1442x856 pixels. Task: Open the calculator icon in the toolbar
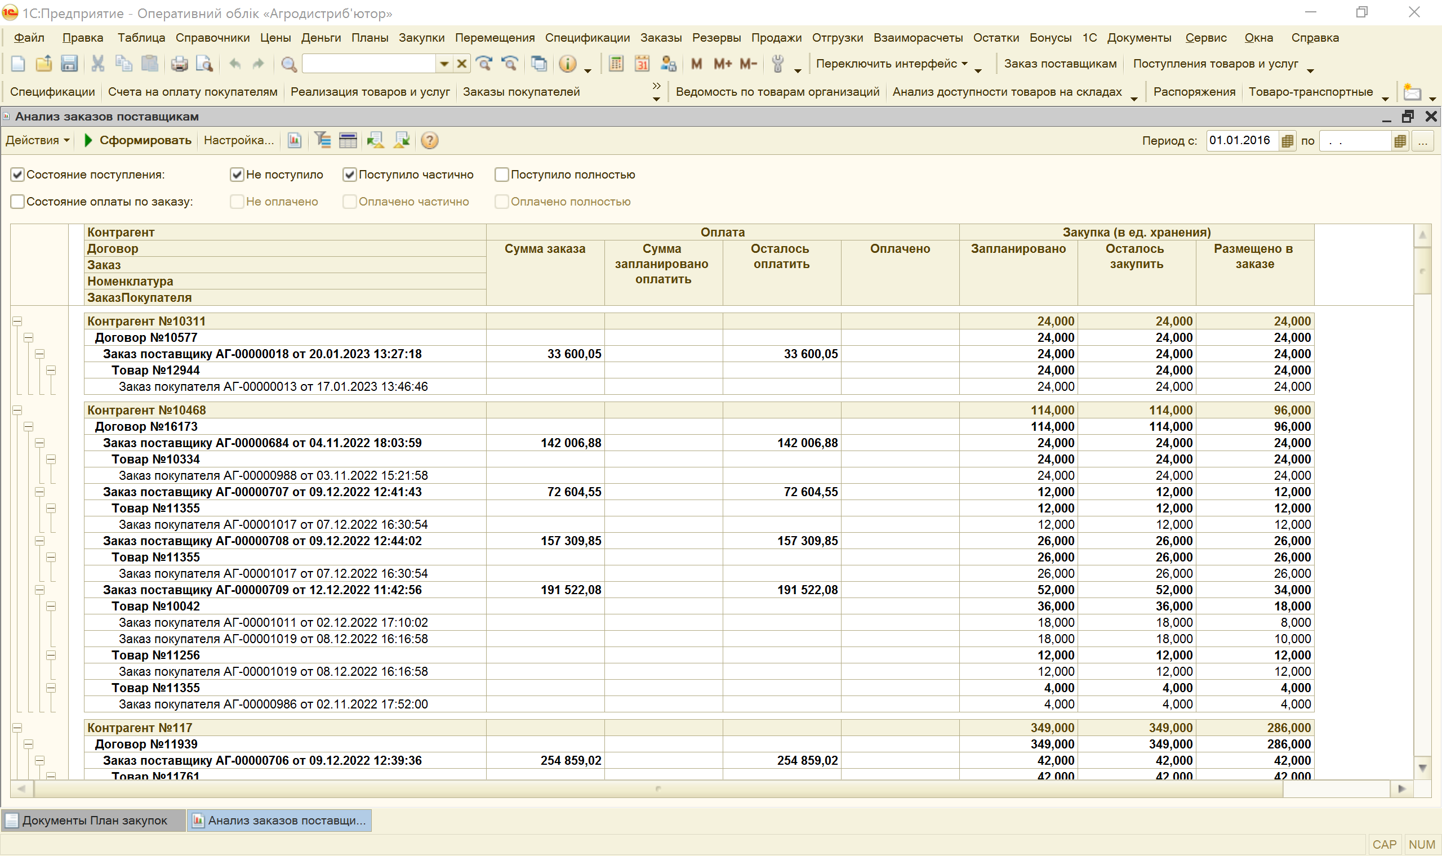point(616,64)
